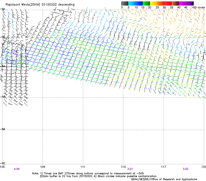Click the longitude label '117'
The height and width of the screenshot is (181, 206).
[163, 167]
